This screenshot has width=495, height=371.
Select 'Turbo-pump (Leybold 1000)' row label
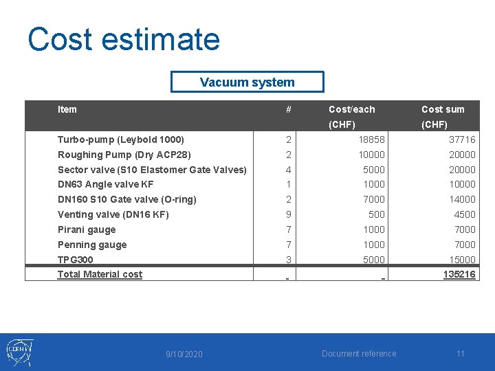(121, 139)
